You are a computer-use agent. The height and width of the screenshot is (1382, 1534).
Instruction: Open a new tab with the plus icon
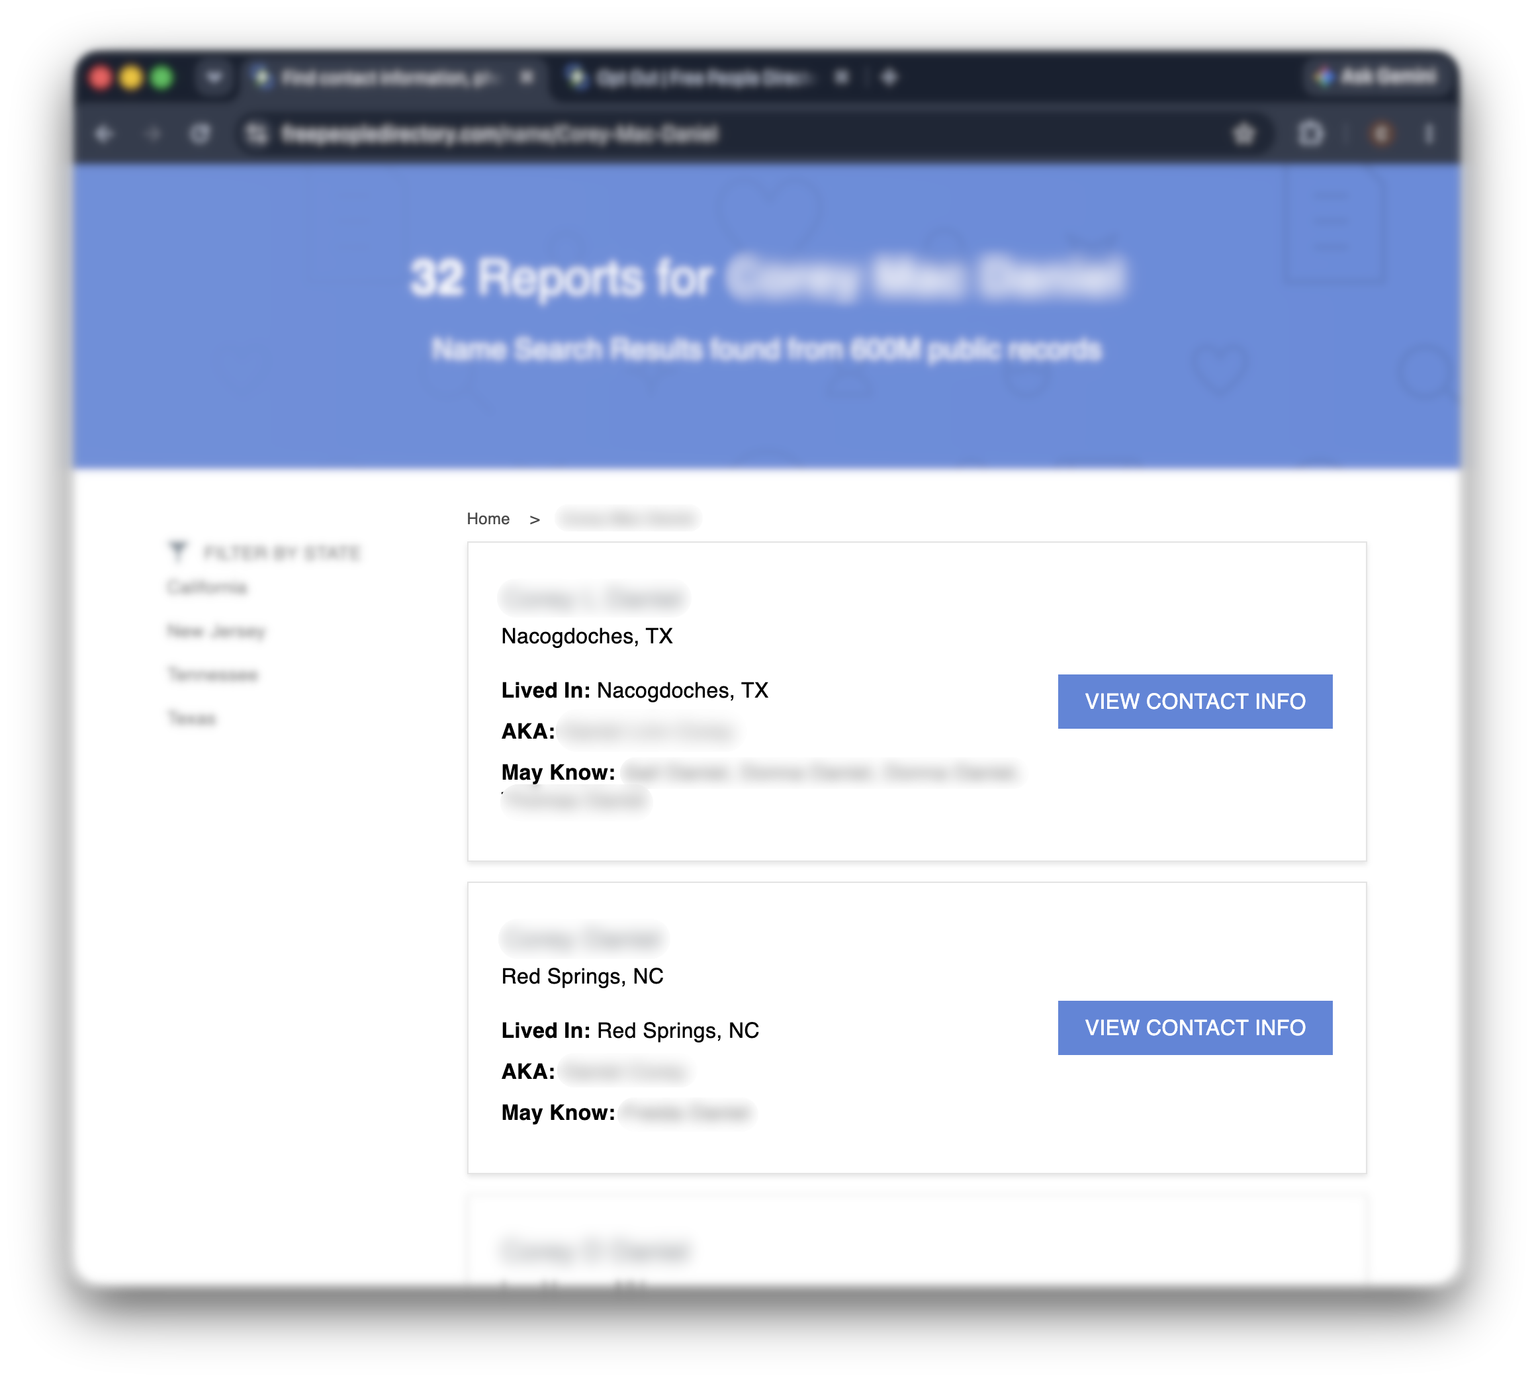(x=889, y=77)
